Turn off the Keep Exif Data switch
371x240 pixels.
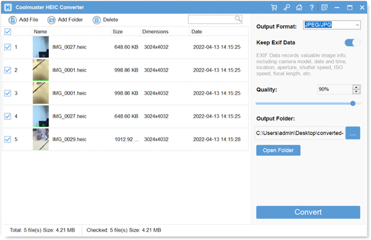point(352,43)
